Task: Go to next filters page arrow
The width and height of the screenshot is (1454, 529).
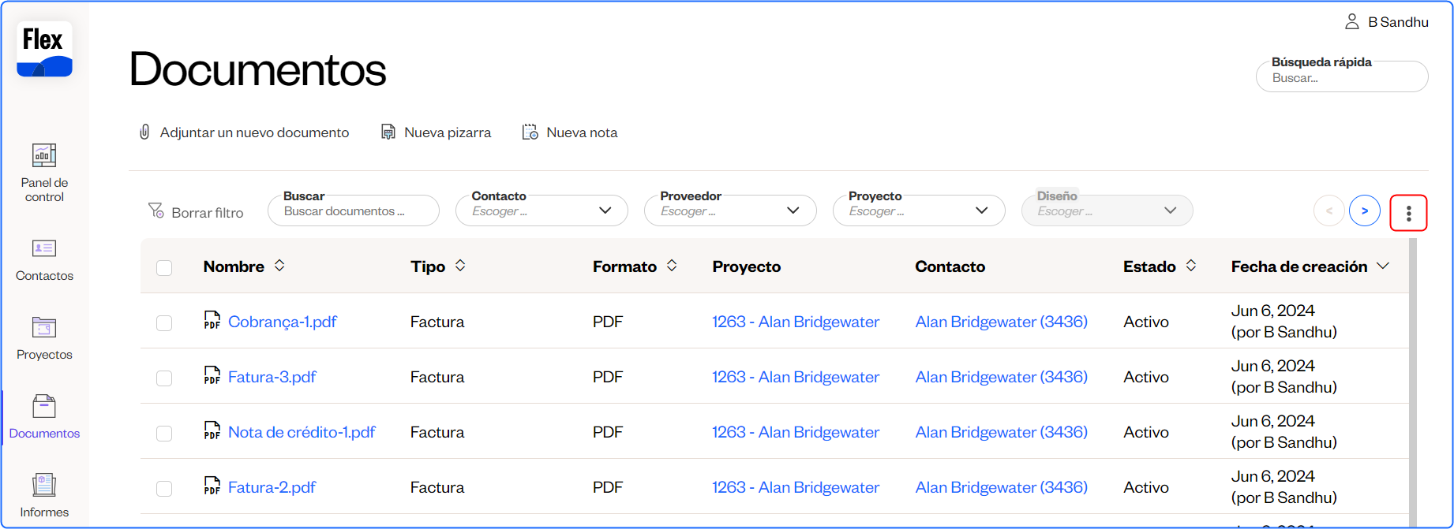Action: point(1365,210)
